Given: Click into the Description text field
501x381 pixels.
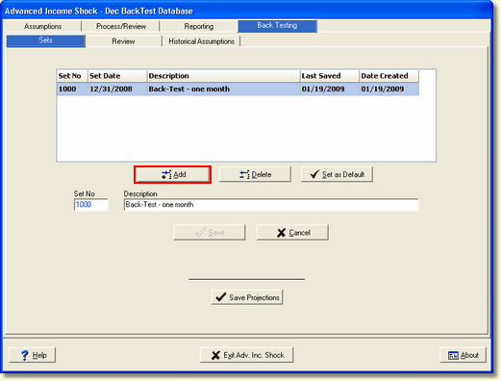Looking at the screenshot, I should point(271,205).
